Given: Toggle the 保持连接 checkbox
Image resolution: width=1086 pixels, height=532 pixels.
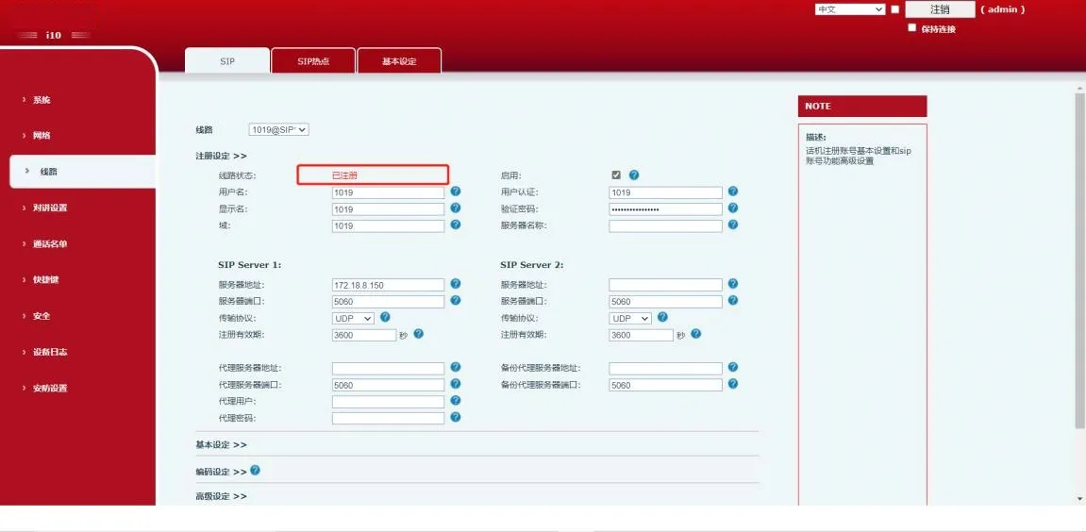Looking at the screenshot, I should pyautogui.click(x=911, y=28).
